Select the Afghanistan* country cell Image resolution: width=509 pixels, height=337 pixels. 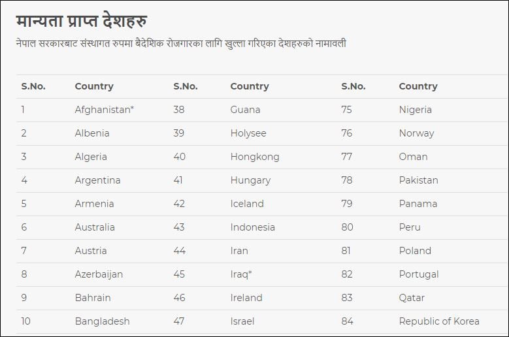[105, 110]
